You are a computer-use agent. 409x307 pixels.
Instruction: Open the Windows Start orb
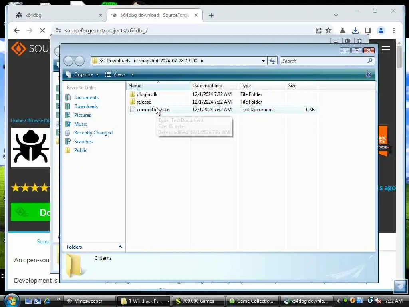click(12, 300)
